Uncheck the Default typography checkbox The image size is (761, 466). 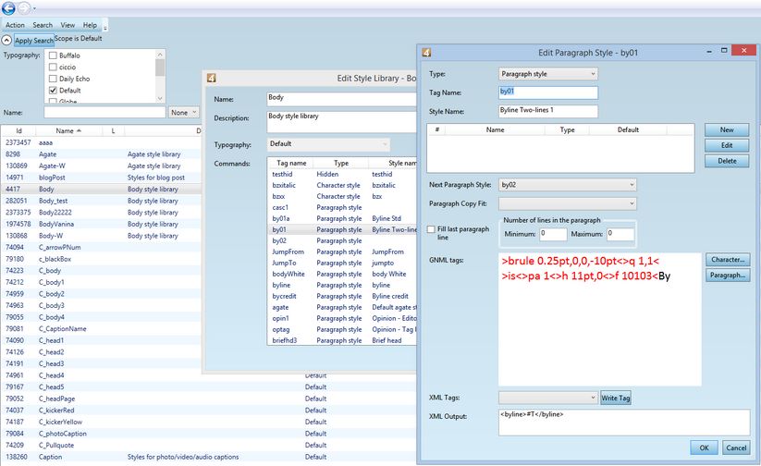[x=53, y=91]
